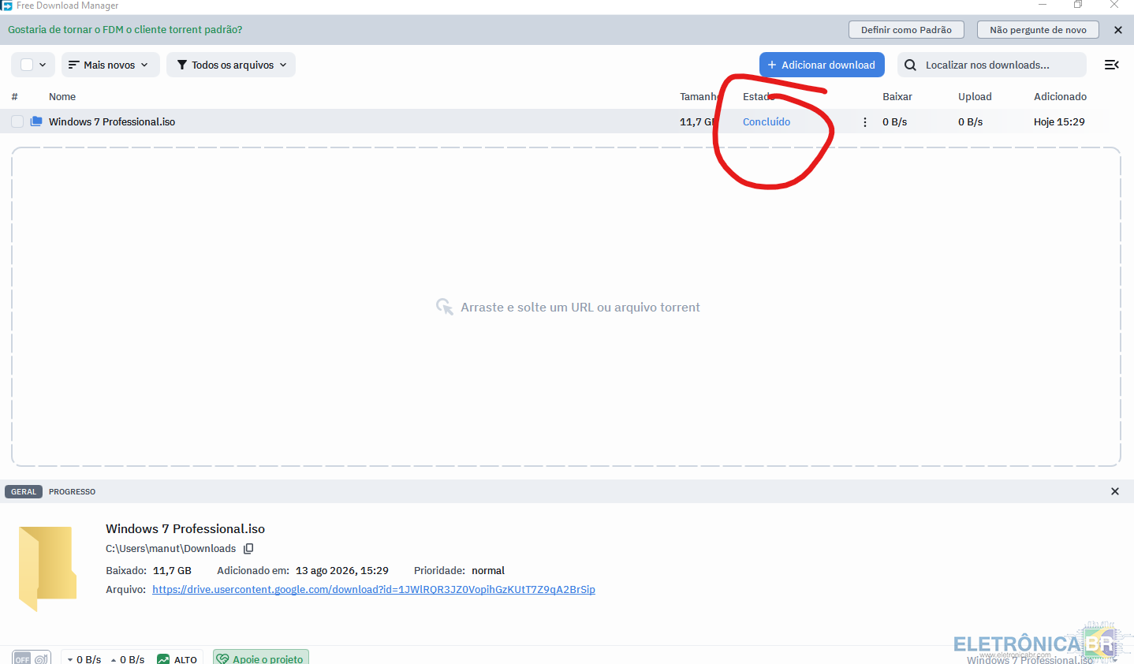Open the Mais novos sort dropdown
The height and width of the screenshot is (664, 1134).
tap(110, 65)
